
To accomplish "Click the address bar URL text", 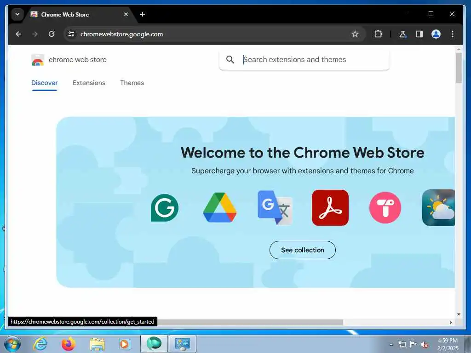I will (x=121, y=34).
